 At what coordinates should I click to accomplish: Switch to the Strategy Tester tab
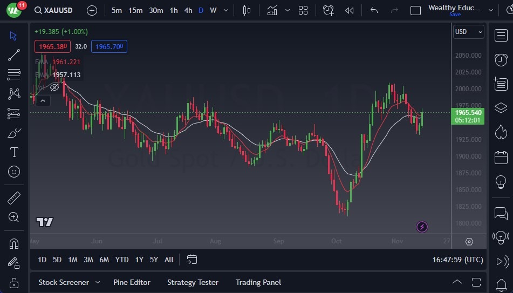(193, 282)
